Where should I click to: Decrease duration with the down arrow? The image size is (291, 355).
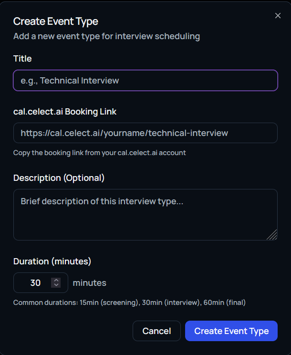(56, 285)
